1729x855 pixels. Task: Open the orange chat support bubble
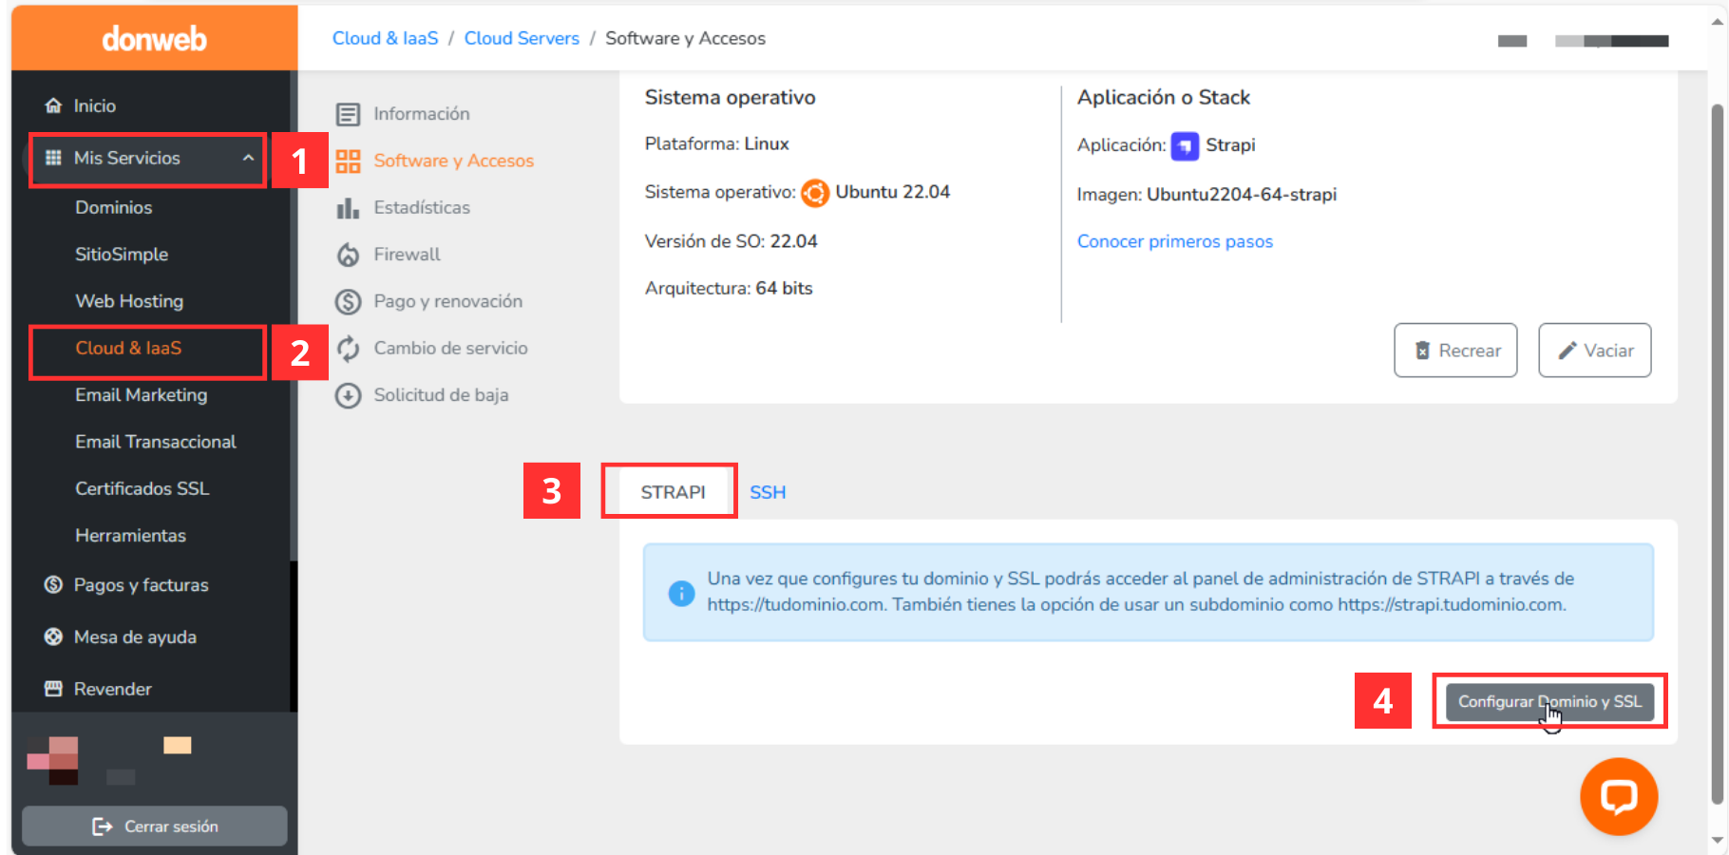click(x=1619, y=796)
